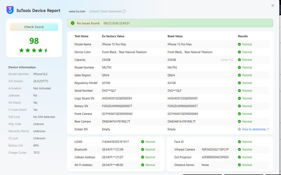Select the green check icon in Wi-Fi Address row

[143, 165]
